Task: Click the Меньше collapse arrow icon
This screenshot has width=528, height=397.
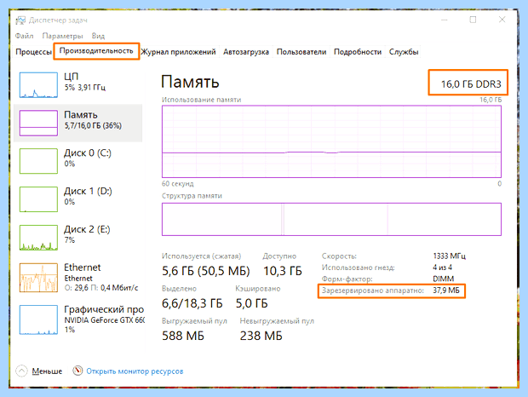Action: coord(21,371)
